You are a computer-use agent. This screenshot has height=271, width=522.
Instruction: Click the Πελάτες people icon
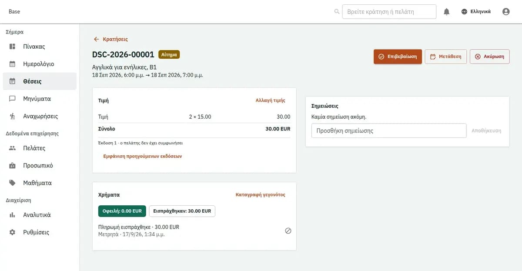coord(13,148)
